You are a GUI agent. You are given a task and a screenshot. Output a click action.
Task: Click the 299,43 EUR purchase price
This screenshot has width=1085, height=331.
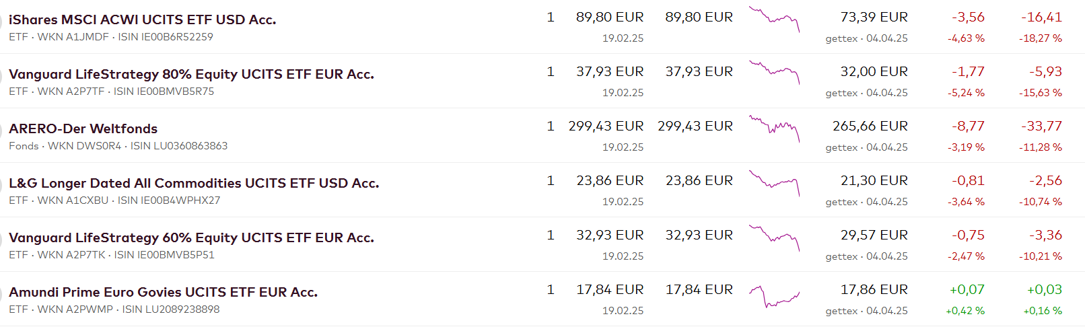pos(606,126)
